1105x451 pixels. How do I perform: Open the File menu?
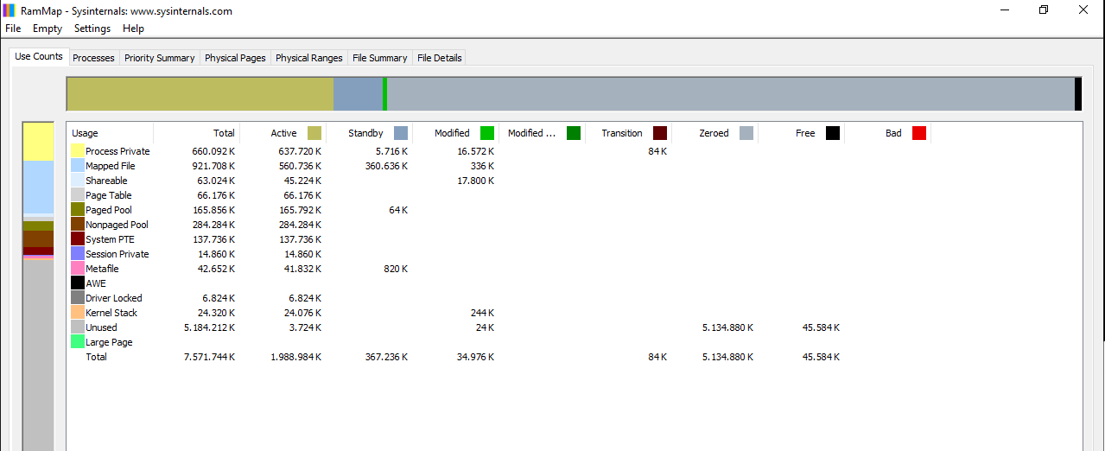(x=13, y=29)
